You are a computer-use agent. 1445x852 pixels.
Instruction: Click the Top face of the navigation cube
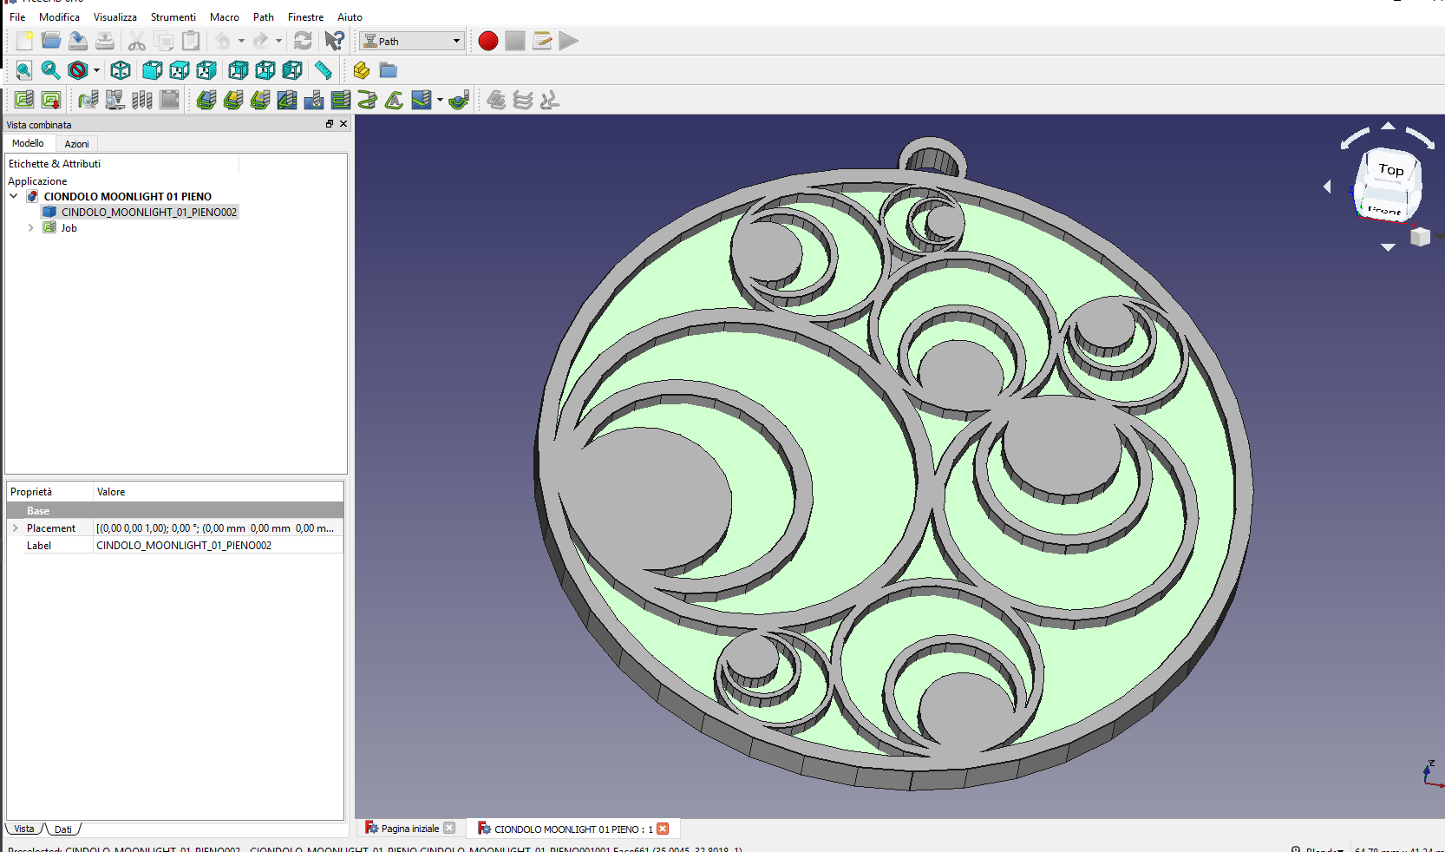tap(1390, 172)
